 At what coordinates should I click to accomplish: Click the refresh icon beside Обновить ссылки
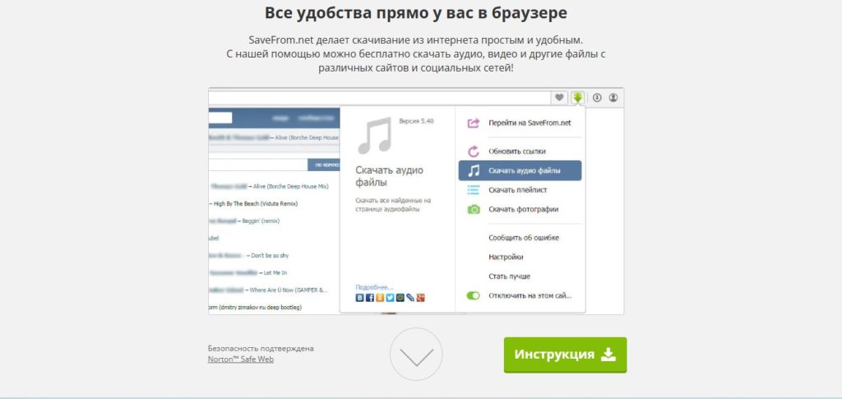[473, 151]
